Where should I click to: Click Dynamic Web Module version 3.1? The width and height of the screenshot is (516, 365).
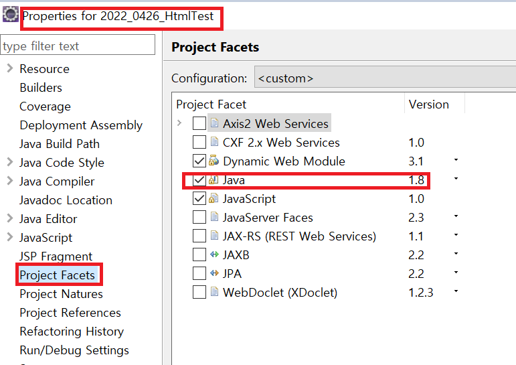coord(416,161)
